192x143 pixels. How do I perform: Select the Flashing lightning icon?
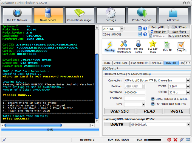tap(110, 47)
